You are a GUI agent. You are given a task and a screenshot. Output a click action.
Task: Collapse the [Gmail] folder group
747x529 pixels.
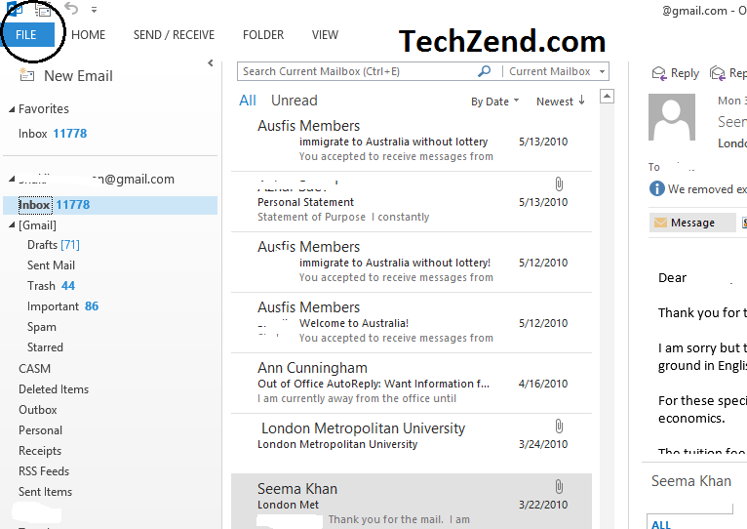(x=12, y=225)
